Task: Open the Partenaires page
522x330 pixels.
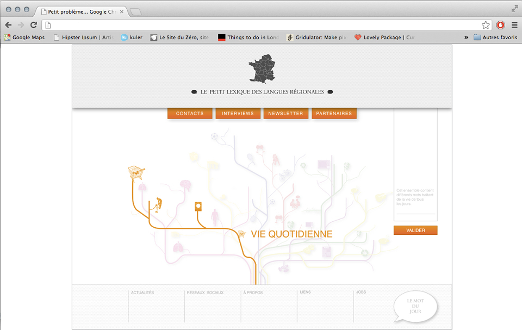Action: pos(334,113)
